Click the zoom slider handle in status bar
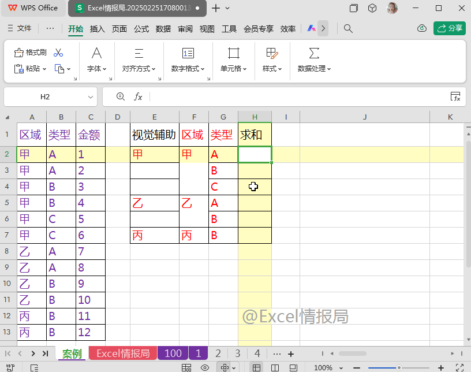Screen dimensions: 471x372 (x=398, y=367)
